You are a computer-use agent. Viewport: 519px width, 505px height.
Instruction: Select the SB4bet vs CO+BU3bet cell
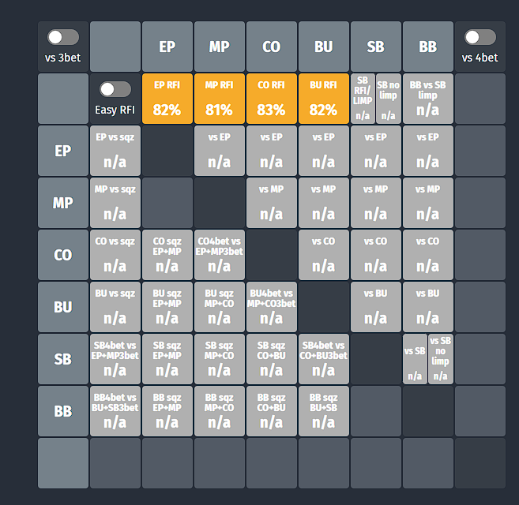(x=324, y=359)
